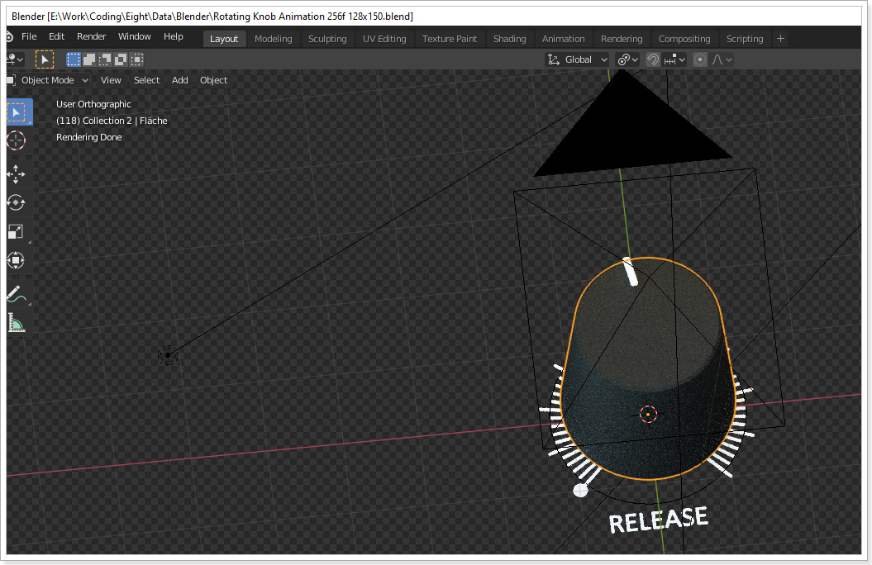This screenshot has height=565, width=872.
Task: Click the Blender logo icon
Action: [9, 36]
